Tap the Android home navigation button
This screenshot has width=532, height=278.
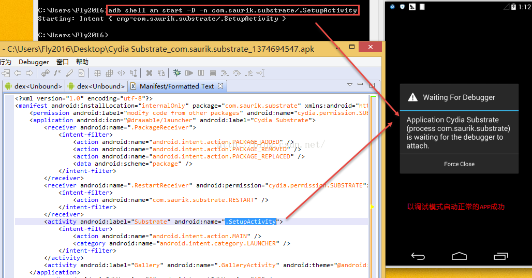coord(459,256)
